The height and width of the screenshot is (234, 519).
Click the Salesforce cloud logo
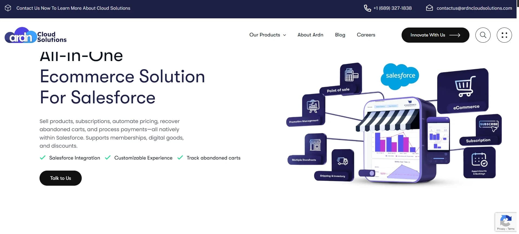click(x=400, y=76)
